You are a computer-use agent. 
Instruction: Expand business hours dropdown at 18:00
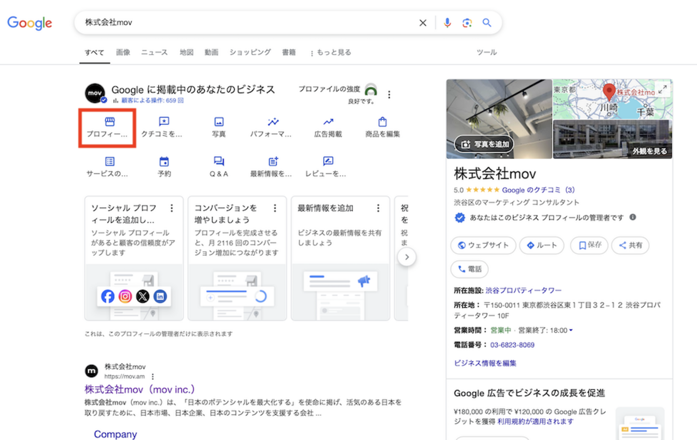point(571,330)
